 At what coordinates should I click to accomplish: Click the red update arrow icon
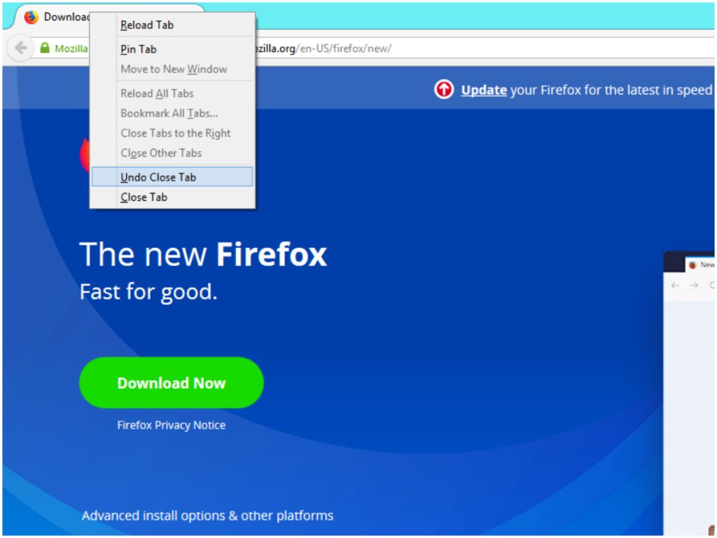[x=443, y=89]
